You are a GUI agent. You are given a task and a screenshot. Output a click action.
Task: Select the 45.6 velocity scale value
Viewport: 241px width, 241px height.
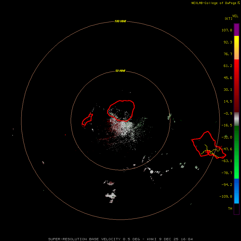pyautogui.click(x=228, y=78)
